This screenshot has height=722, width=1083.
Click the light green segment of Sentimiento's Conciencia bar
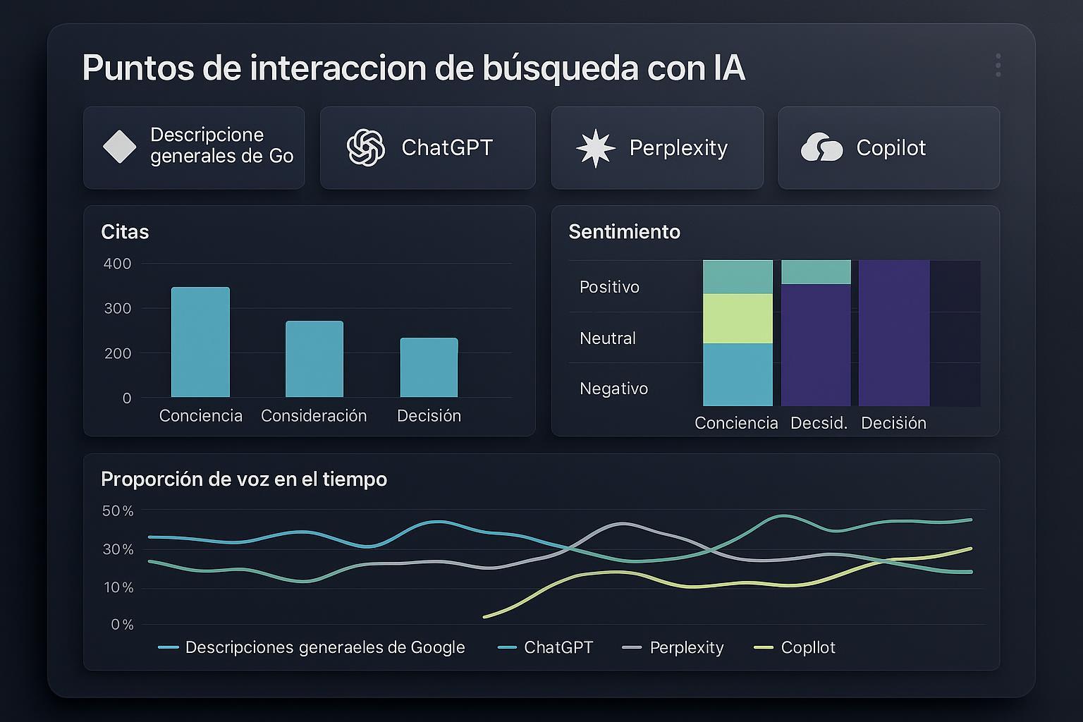pos(738,319)
